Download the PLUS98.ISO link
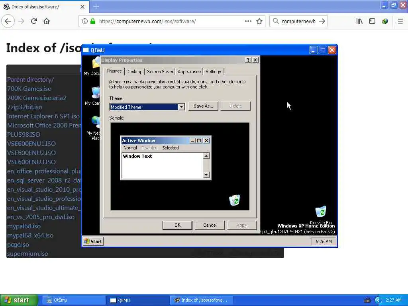408x306 pixels. [x=24, y=135]
